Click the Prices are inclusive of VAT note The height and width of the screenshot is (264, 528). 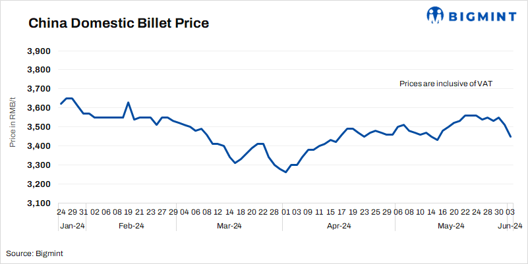click(446, 84)
